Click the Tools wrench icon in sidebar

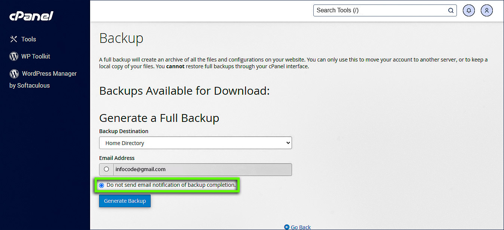pyautogui.click(x=13, y=39)
